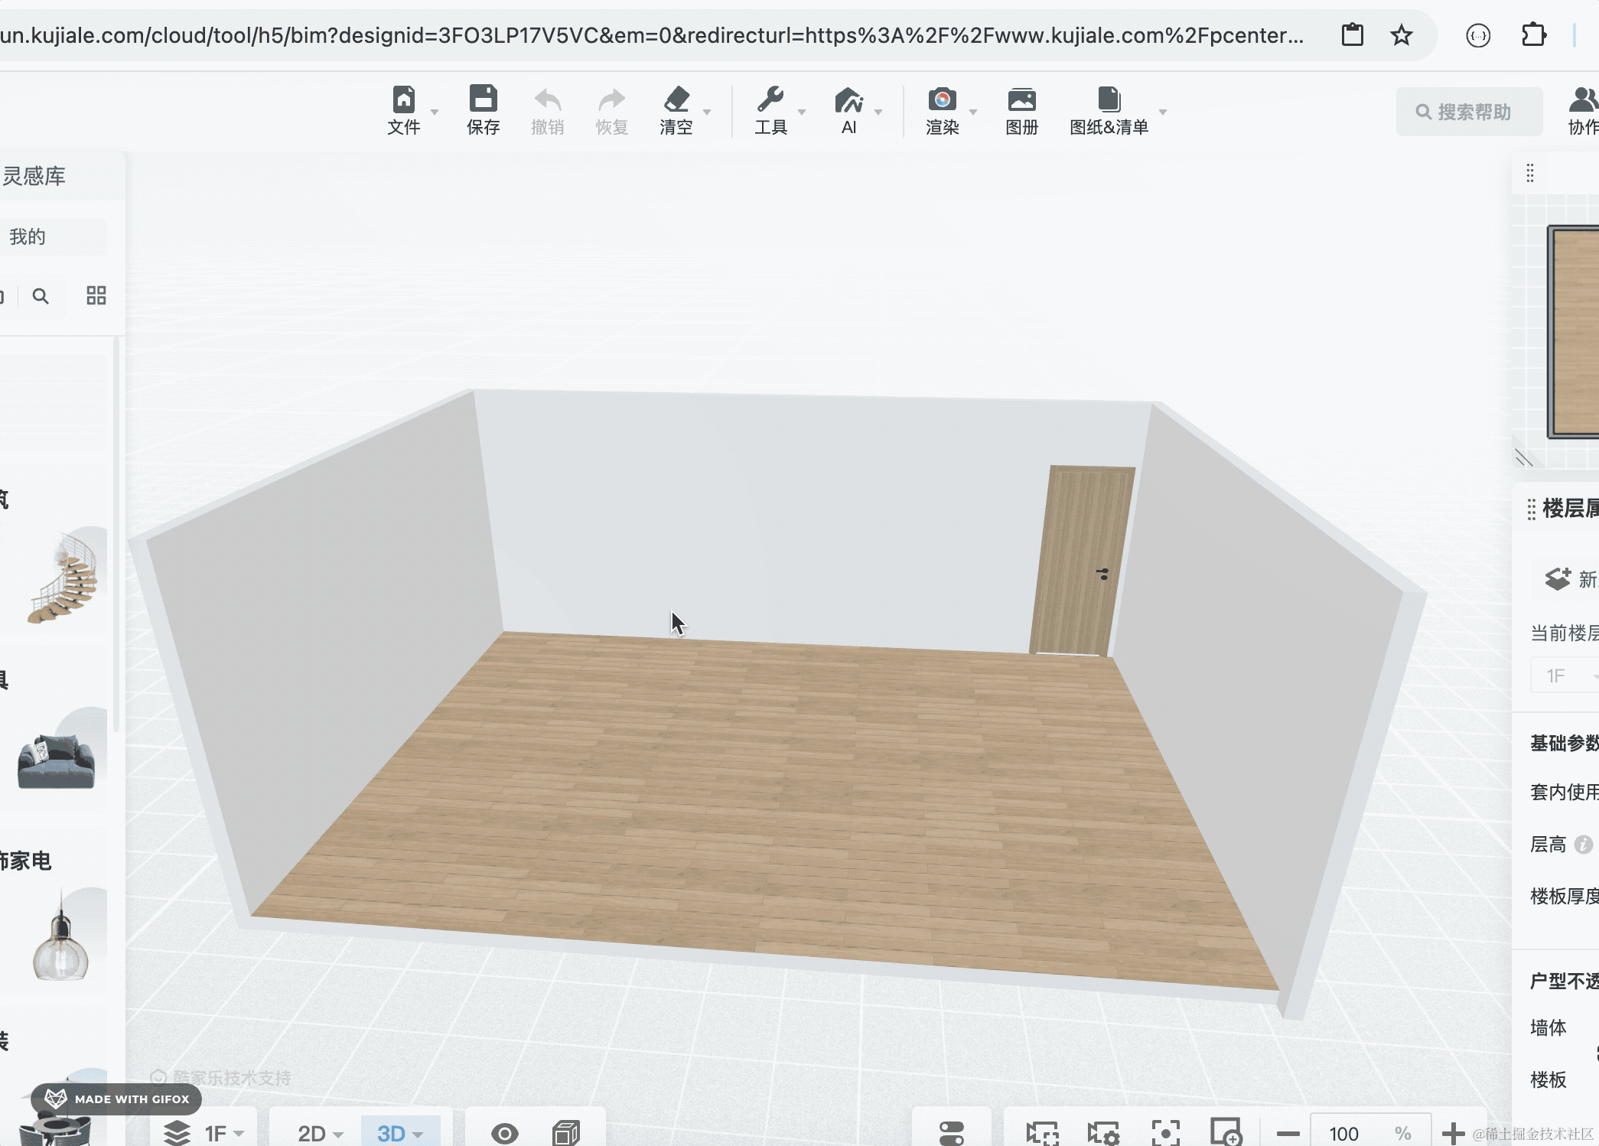Switch to grid view in left panel
The image size is (1599, 1146).
pyautogui.click(x=96, y=295)
